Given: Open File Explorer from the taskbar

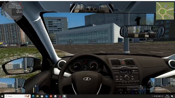Looking at the screenshot, I should (x=37, y=96).
